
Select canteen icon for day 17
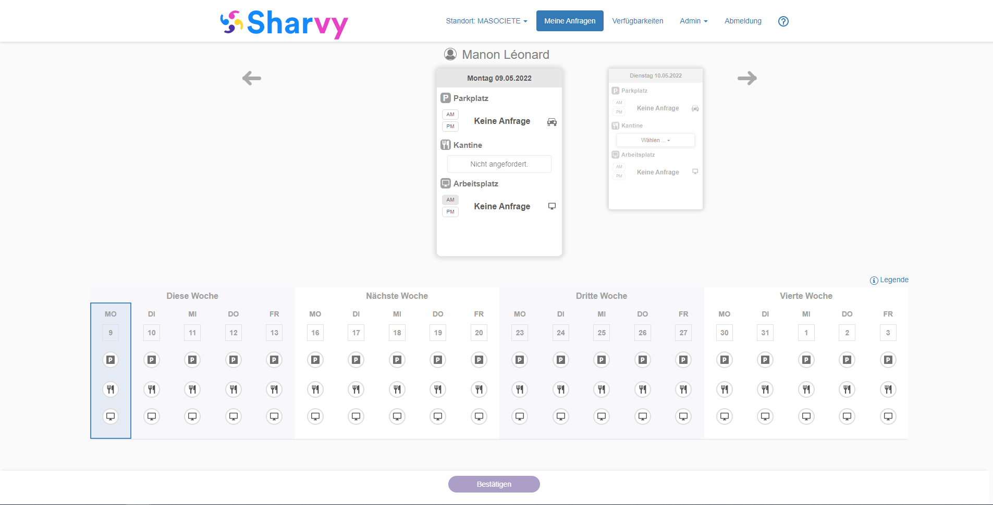356,389
